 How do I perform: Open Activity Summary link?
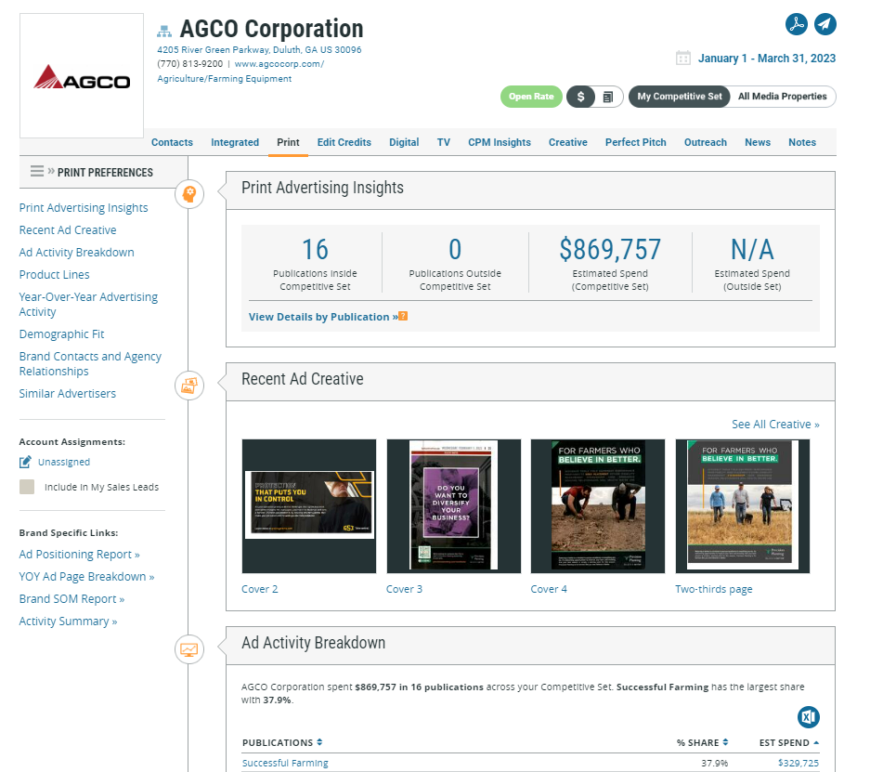(x=68, y=621)
